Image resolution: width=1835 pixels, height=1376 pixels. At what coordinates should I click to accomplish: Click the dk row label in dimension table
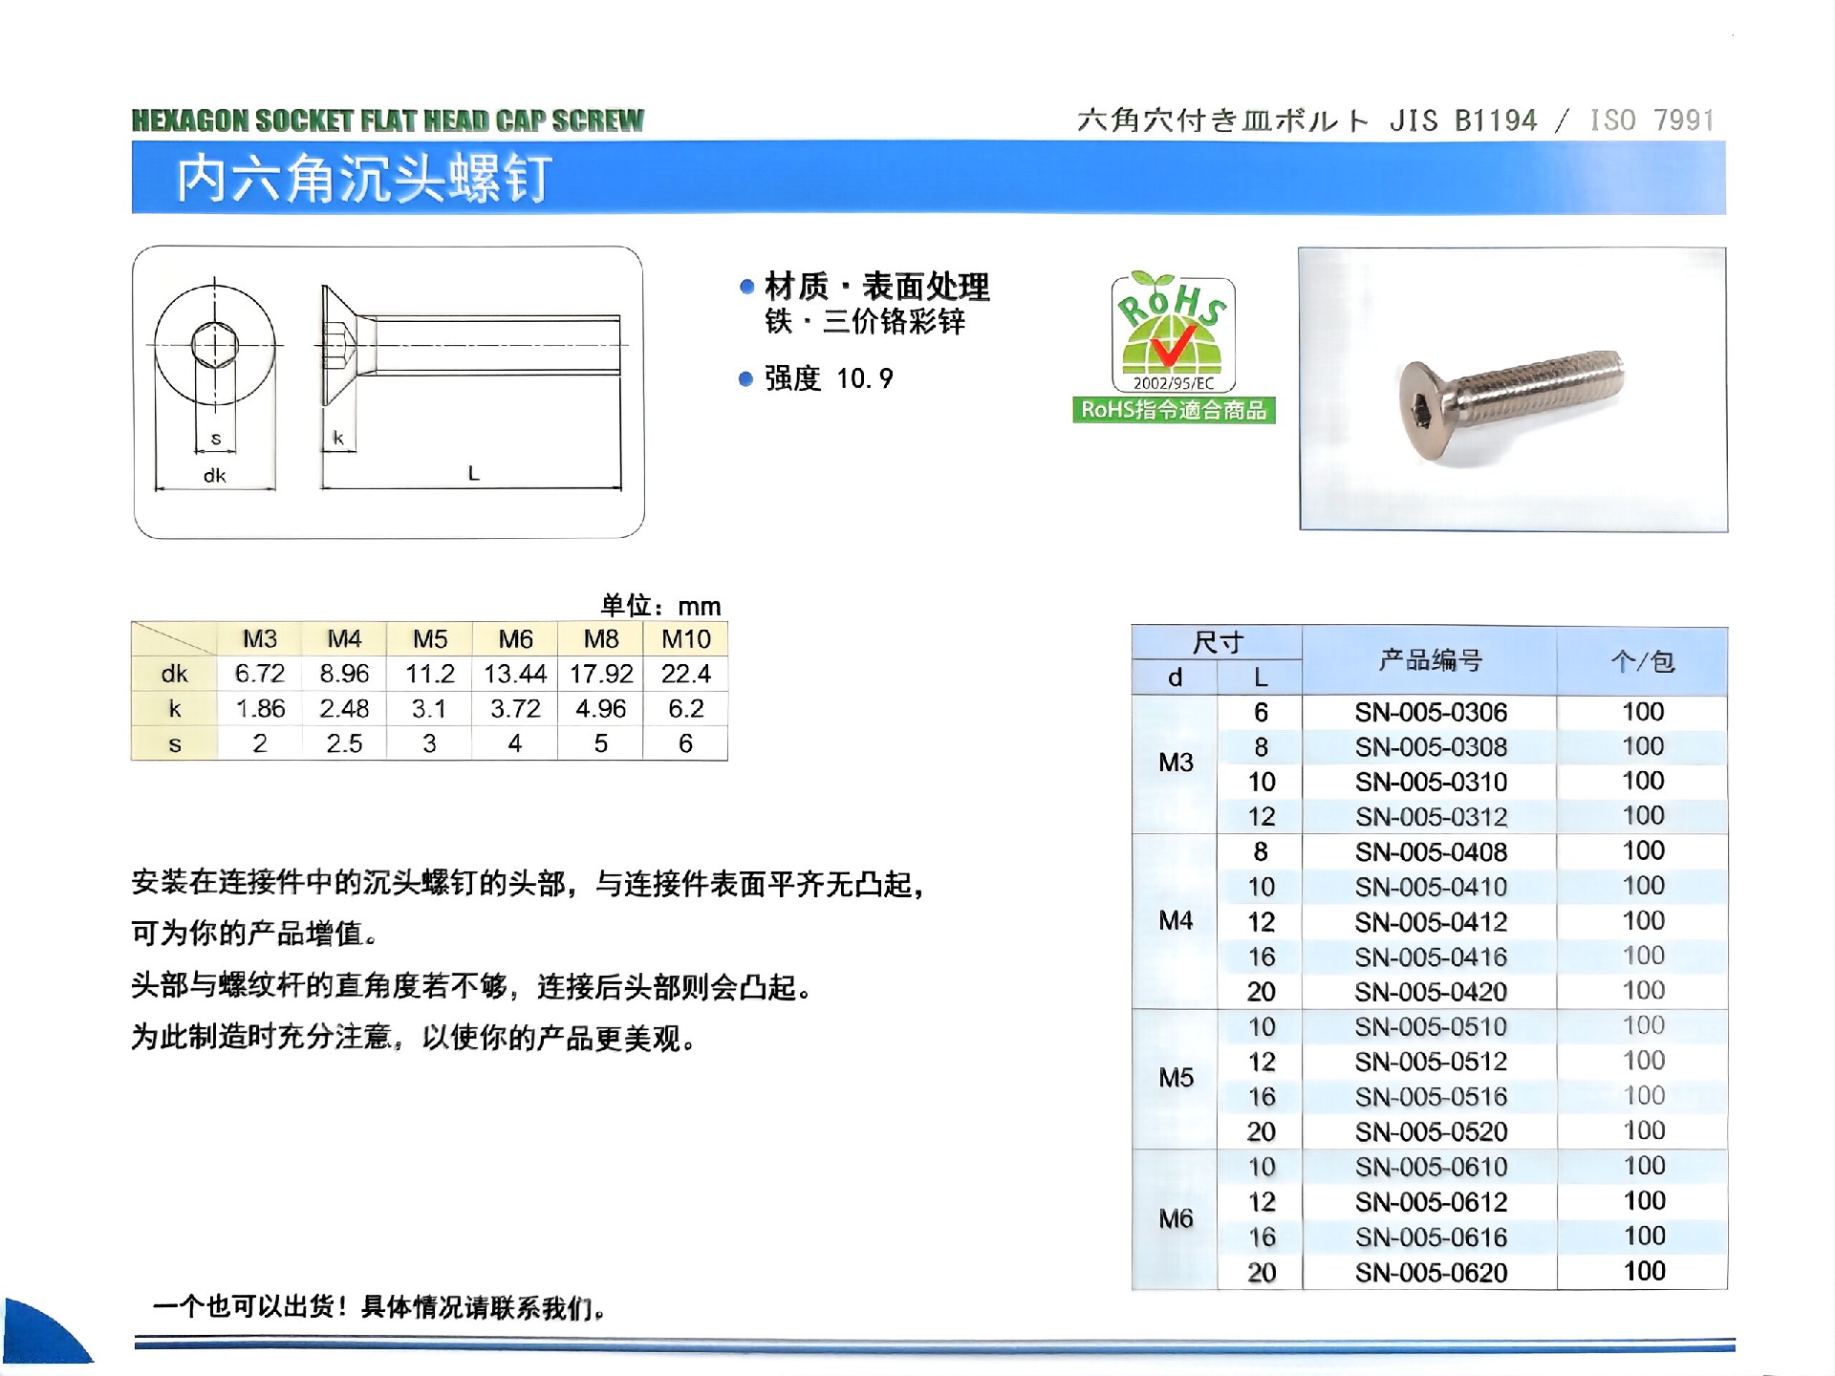(x=174, y=674)
